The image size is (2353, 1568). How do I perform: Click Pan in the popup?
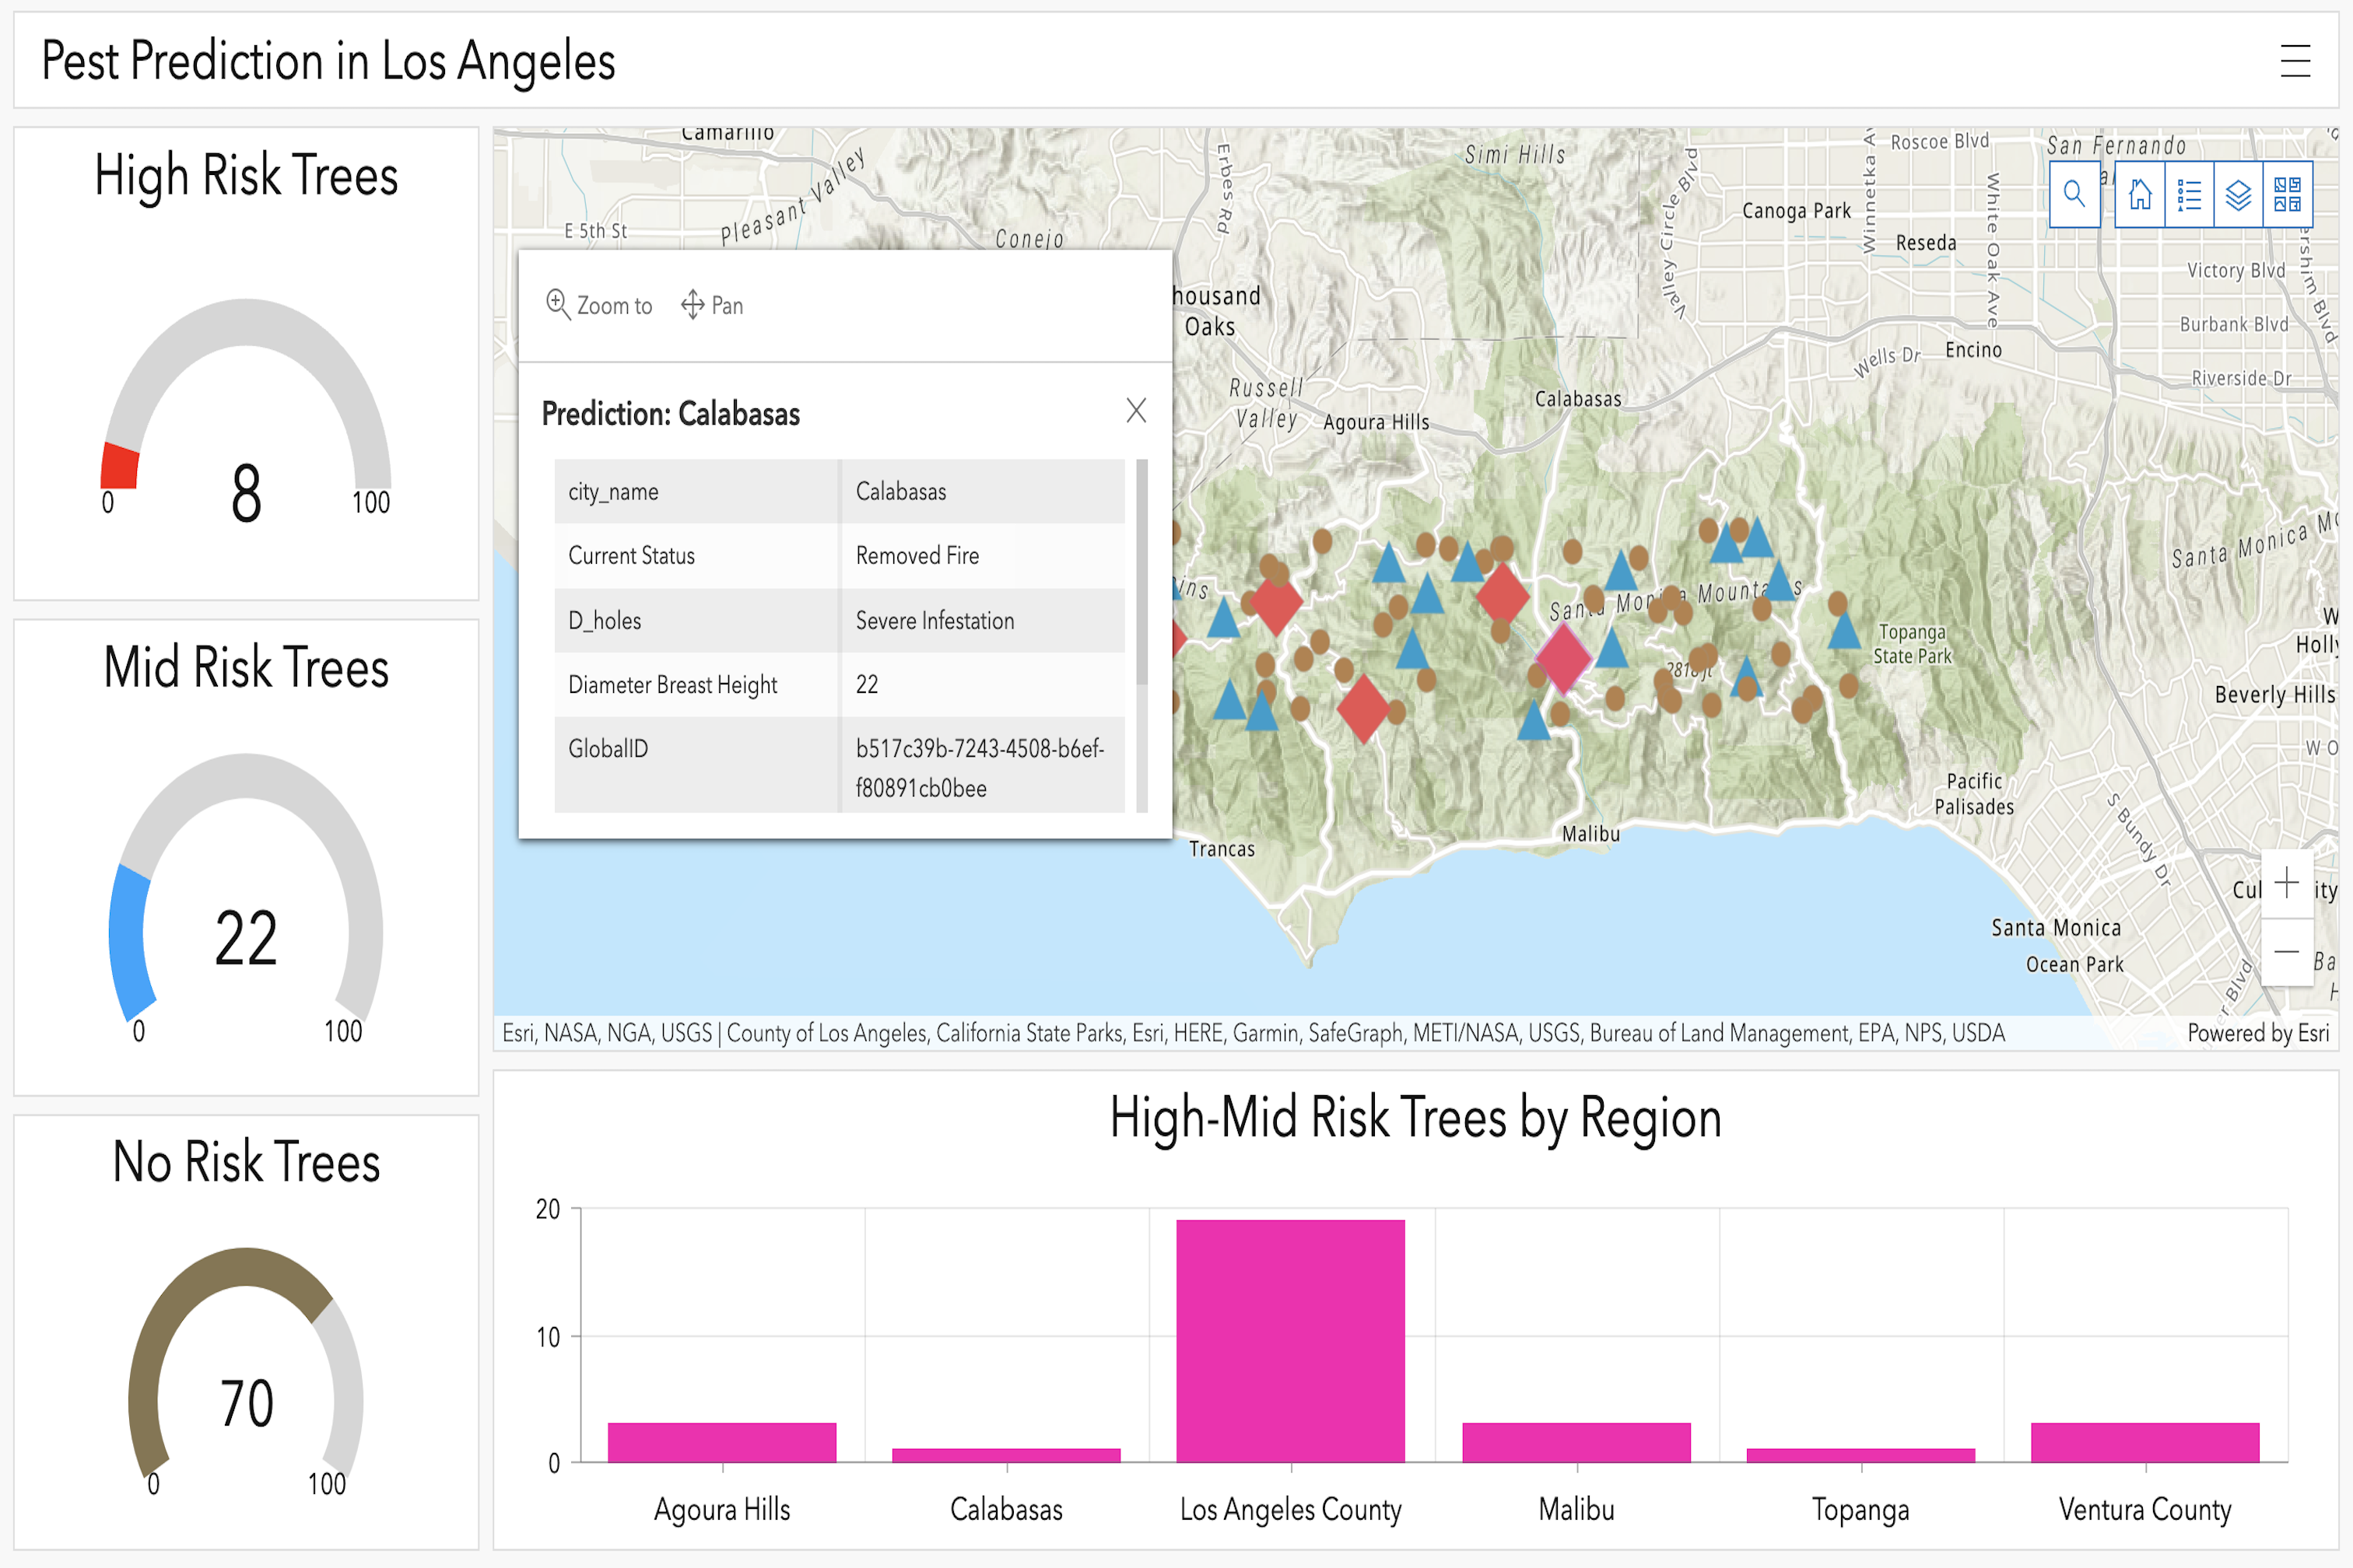[712, 305]
